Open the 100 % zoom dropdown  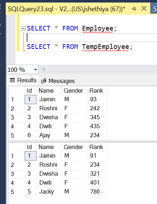(x=35, y=70)
